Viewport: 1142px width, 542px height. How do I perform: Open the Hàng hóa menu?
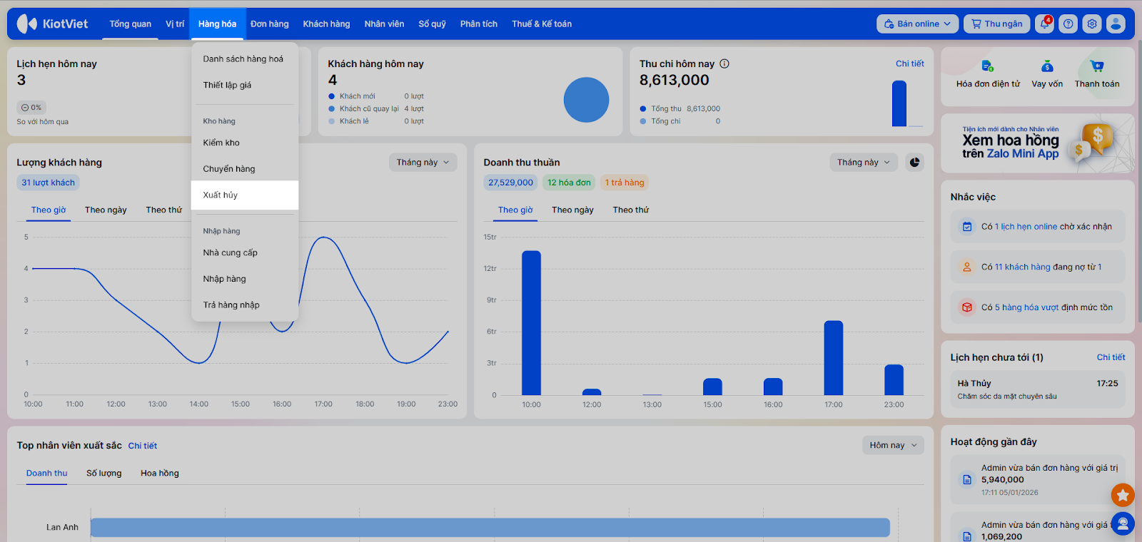point(218,24)
